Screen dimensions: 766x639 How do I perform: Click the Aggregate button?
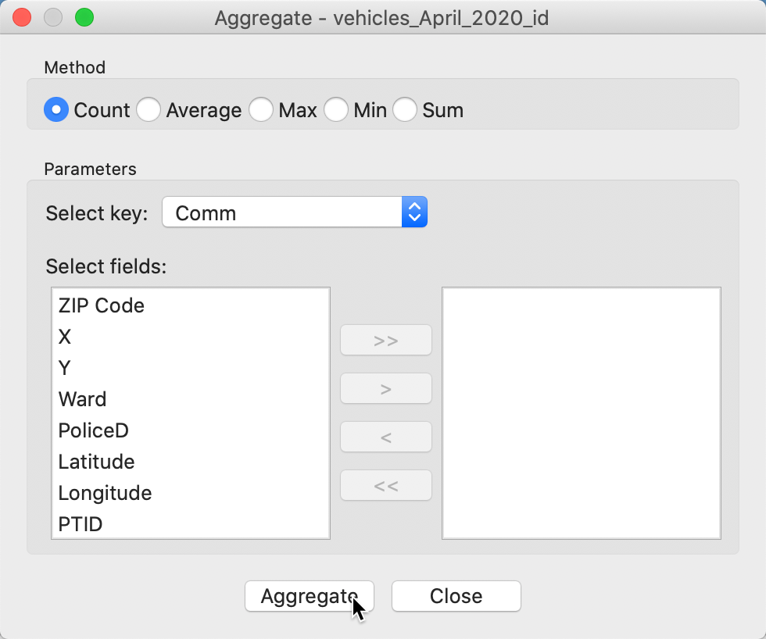click(310, 596)
